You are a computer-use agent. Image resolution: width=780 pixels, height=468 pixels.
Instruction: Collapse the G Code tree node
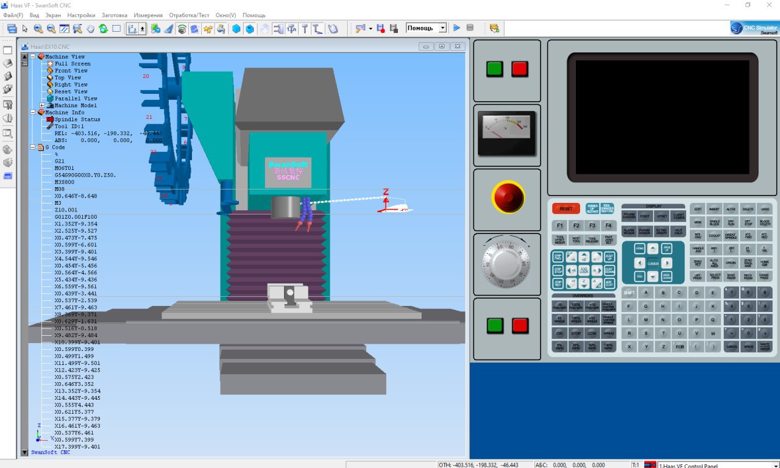(33, 147)
